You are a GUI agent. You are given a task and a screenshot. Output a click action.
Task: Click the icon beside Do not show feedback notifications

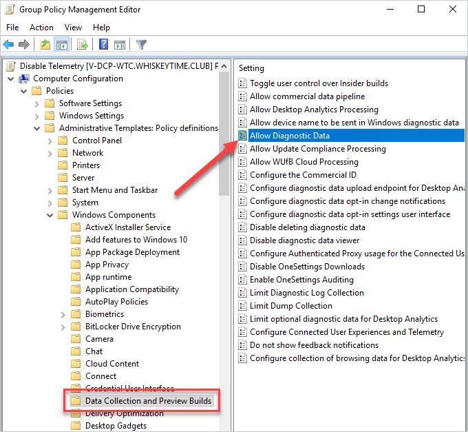click(x=243, y=345)
